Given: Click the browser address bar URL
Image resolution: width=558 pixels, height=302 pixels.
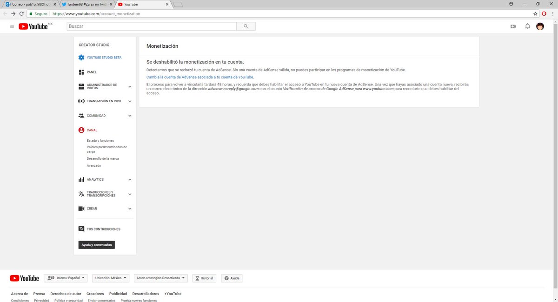Looking at the screenshot, I should click(x=96, y=13).
